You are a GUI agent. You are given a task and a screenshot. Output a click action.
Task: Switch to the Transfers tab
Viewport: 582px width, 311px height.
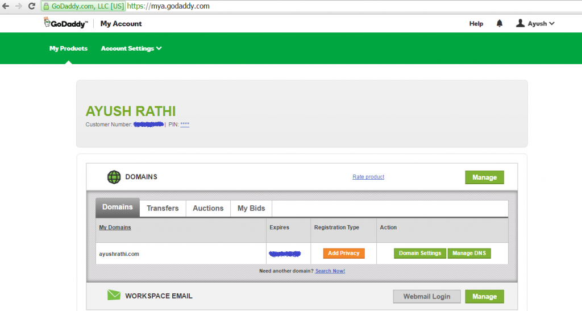click(163, 208)
